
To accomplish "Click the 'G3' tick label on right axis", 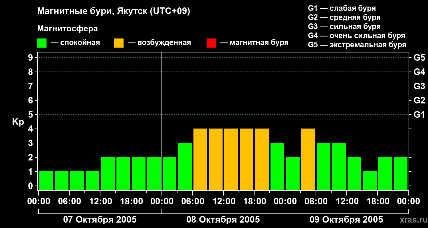I will 419,86.
